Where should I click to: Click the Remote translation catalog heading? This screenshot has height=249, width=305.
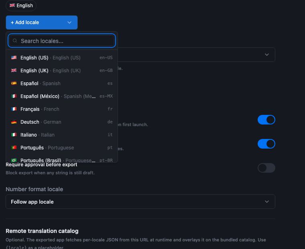[42, 231]
